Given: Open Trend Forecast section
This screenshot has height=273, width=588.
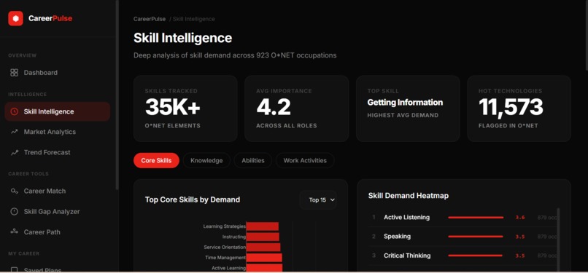Looking at the screenshot, I should [58, 152].
